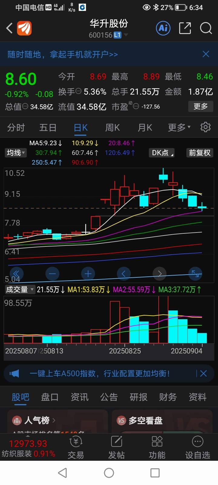Share the stock page via export icon
This screenshot has width=218, height=485.
(x=185, y=28)
